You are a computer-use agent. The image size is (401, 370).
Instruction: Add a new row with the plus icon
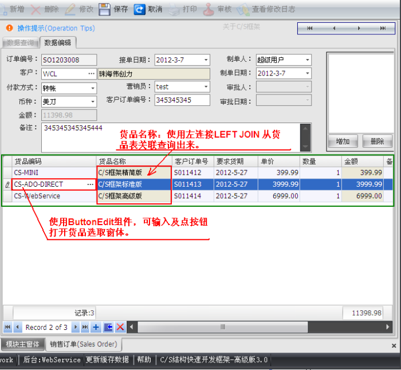click(96, 327)
